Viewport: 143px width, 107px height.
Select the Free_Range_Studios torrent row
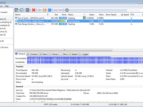[78, 24]
